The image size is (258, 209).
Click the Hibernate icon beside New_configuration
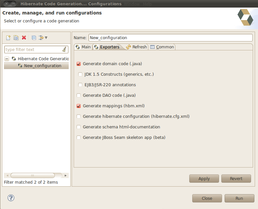20,65
